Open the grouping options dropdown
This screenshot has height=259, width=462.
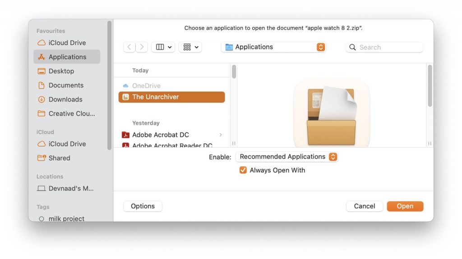(190, 47)
